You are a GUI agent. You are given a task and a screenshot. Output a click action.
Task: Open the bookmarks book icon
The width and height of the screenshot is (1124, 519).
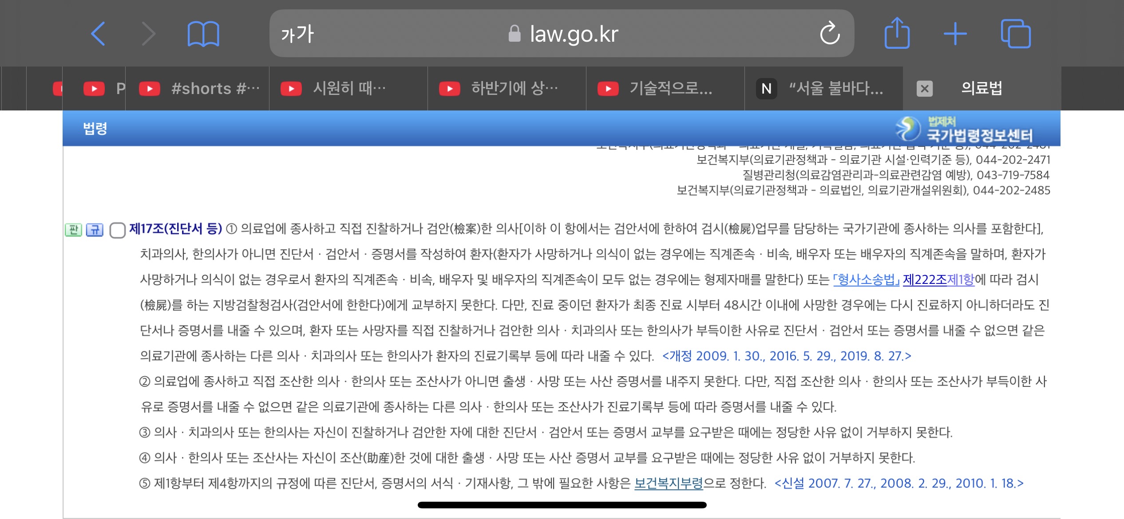click(203, 34)
